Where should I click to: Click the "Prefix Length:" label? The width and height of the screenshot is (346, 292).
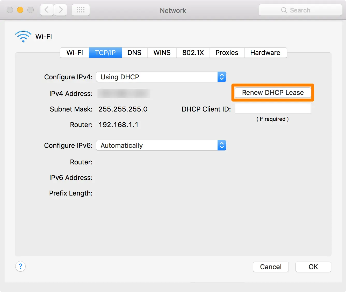coord(71,193)
